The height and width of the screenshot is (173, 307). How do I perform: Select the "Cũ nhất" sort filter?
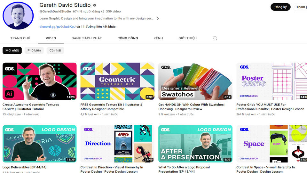[55, 51]
